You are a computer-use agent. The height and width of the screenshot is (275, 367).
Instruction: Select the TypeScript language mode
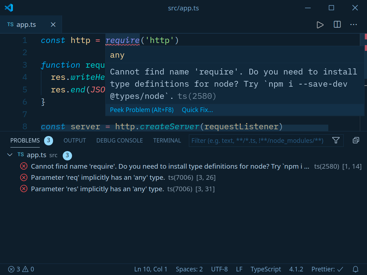[x=266, y=269]
